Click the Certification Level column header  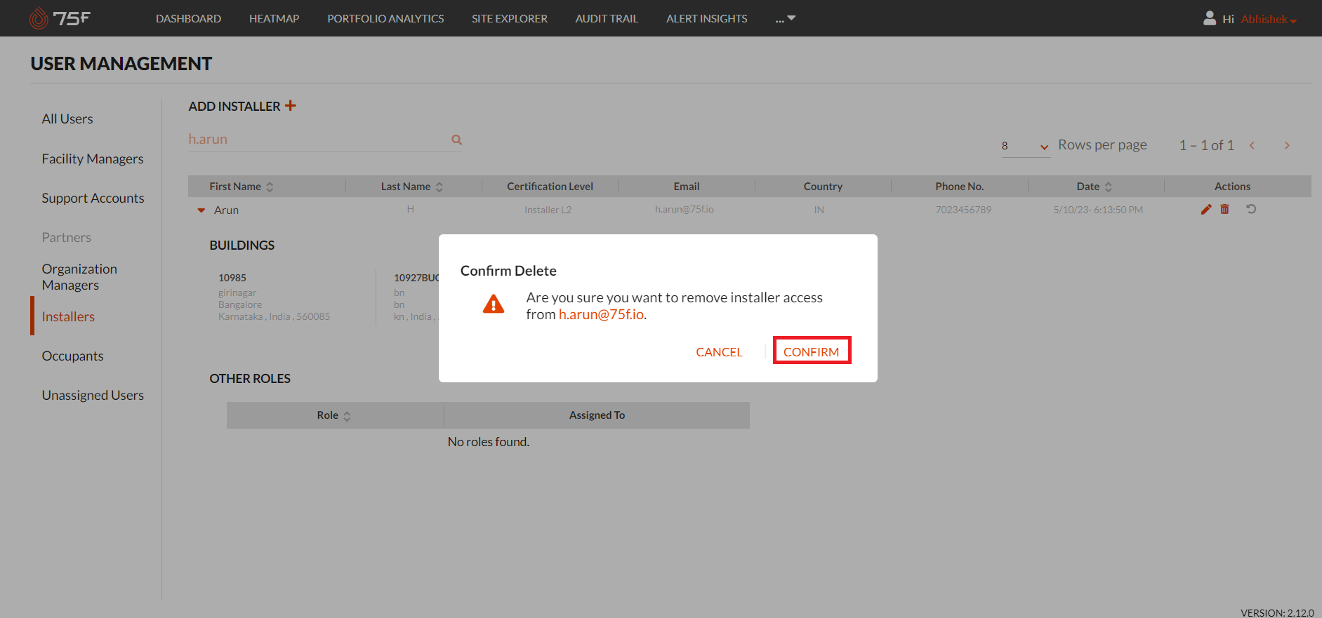550,186
